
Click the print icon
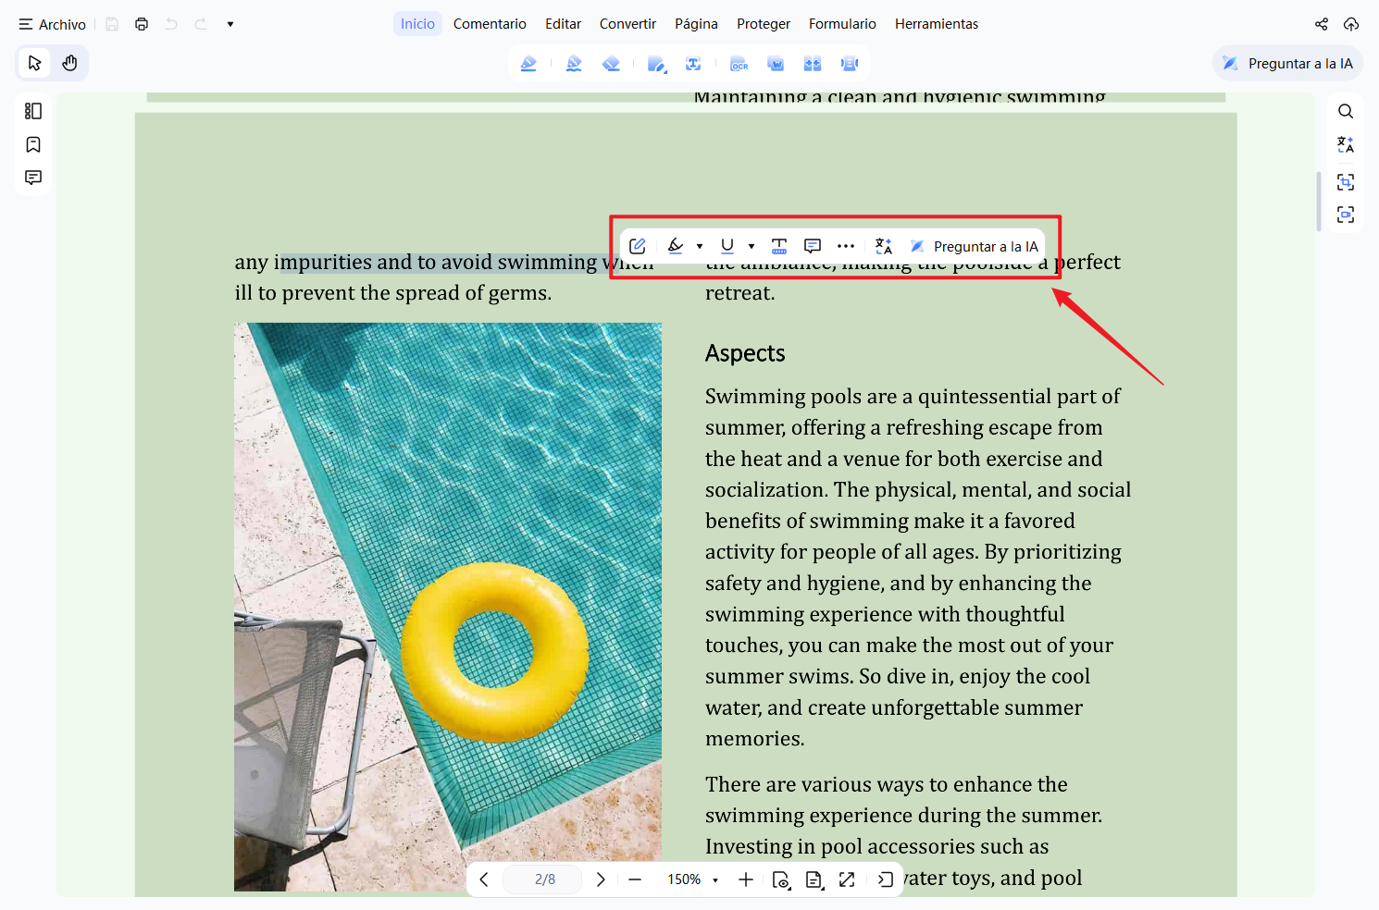(x=142, y=24)
